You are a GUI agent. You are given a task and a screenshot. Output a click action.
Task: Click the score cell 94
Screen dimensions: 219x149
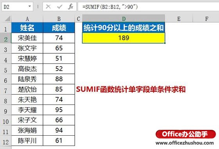[59, 131]
